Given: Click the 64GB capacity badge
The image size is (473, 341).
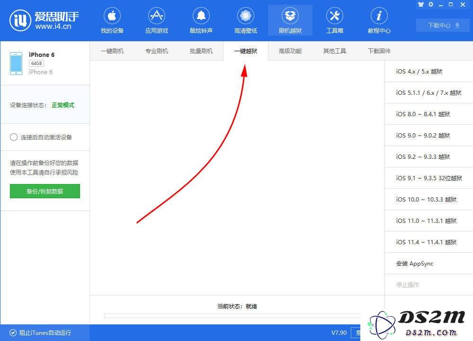Looking at the screenshot, I should click(36, 64).
